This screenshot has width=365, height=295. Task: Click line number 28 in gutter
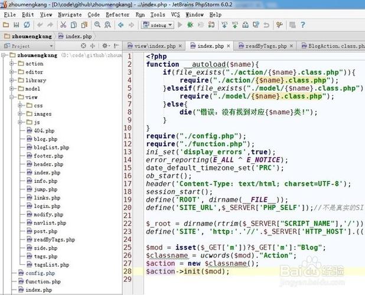tap(128, 271)
